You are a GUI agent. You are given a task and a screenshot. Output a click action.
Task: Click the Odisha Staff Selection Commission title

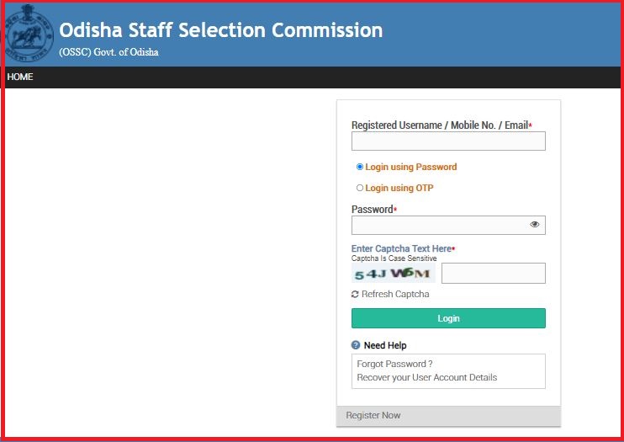coord(221,30)
